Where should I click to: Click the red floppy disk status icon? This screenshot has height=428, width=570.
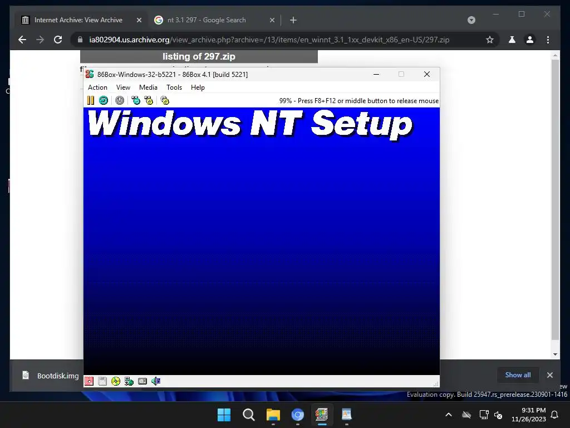[89, 381]
